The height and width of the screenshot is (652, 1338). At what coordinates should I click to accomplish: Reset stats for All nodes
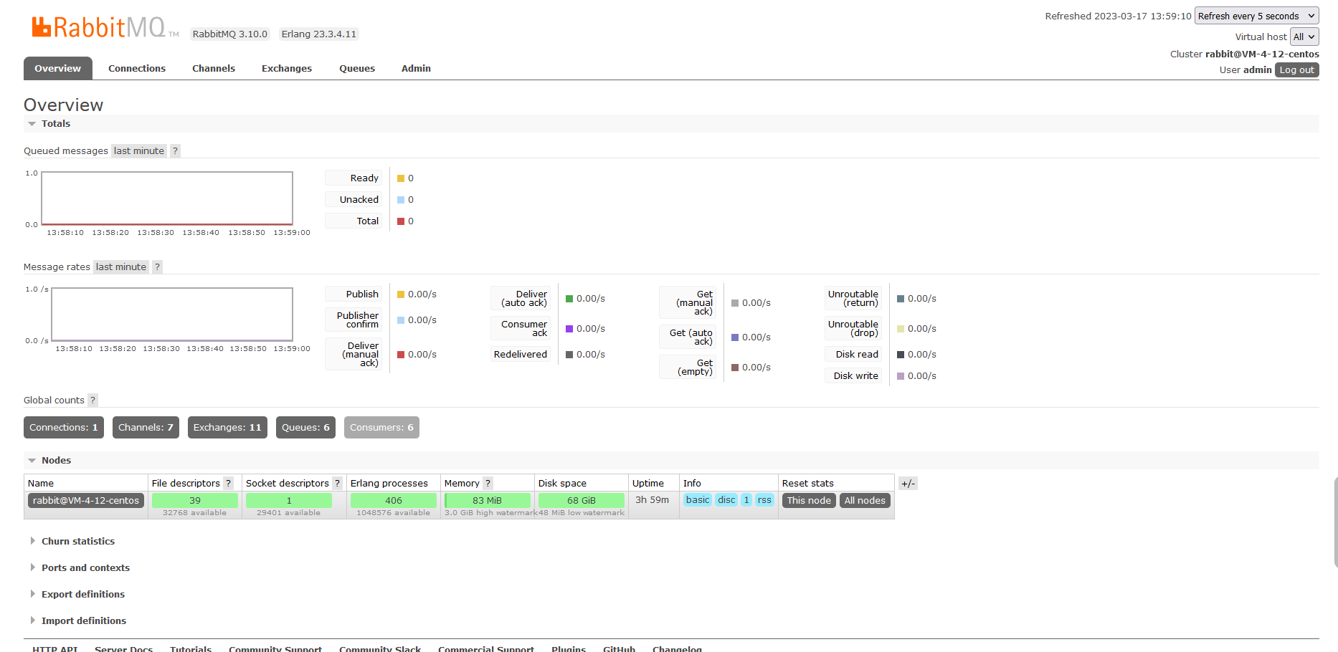click(865, 500)
